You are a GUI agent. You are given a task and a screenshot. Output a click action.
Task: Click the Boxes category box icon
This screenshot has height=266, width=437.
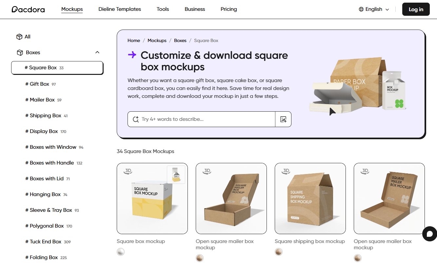(20, 53)
